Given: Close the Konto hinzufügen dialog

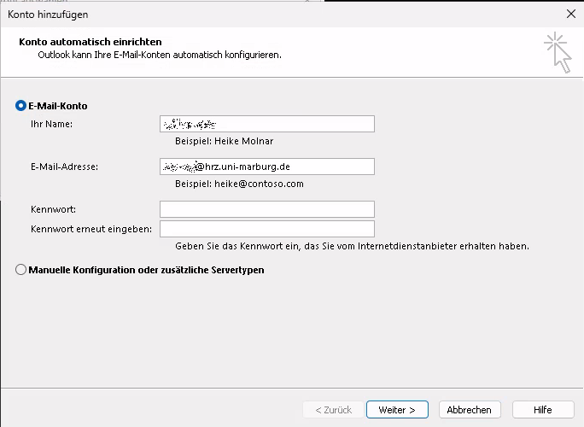Looking at the screenshot, I should (x=570, y=14).
